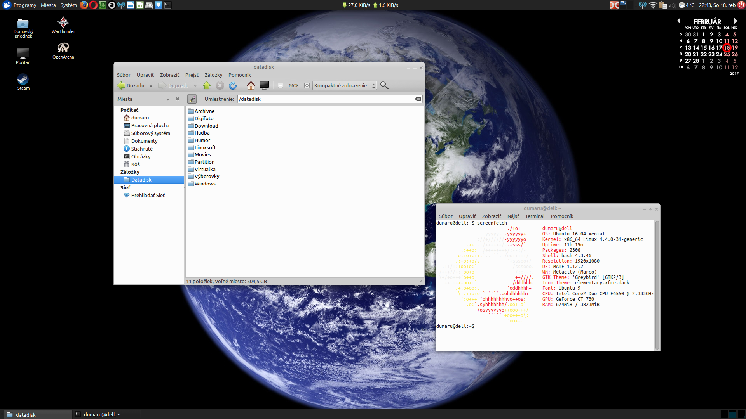Toggle the pencil location-edit button
The width and height of the screenshot is (746, 419).
[192, 99]
